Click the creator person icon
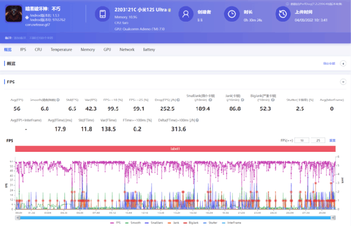The image size is (351, 226). pos(186,14)
